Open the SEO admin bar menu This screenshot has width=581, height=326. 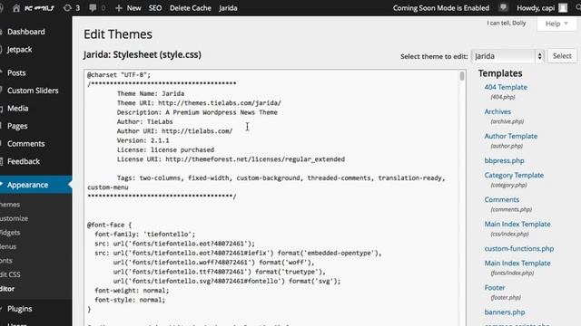[155, 8]
